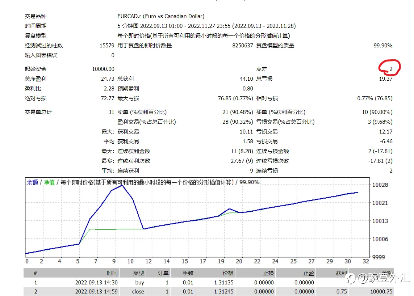
Task: Click the 交易品种 label
Action: click(35, 16)
